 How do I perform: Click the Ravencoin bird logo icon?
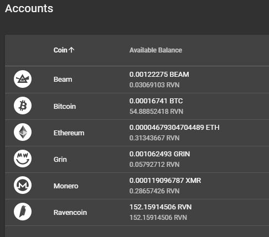[23, 212]
